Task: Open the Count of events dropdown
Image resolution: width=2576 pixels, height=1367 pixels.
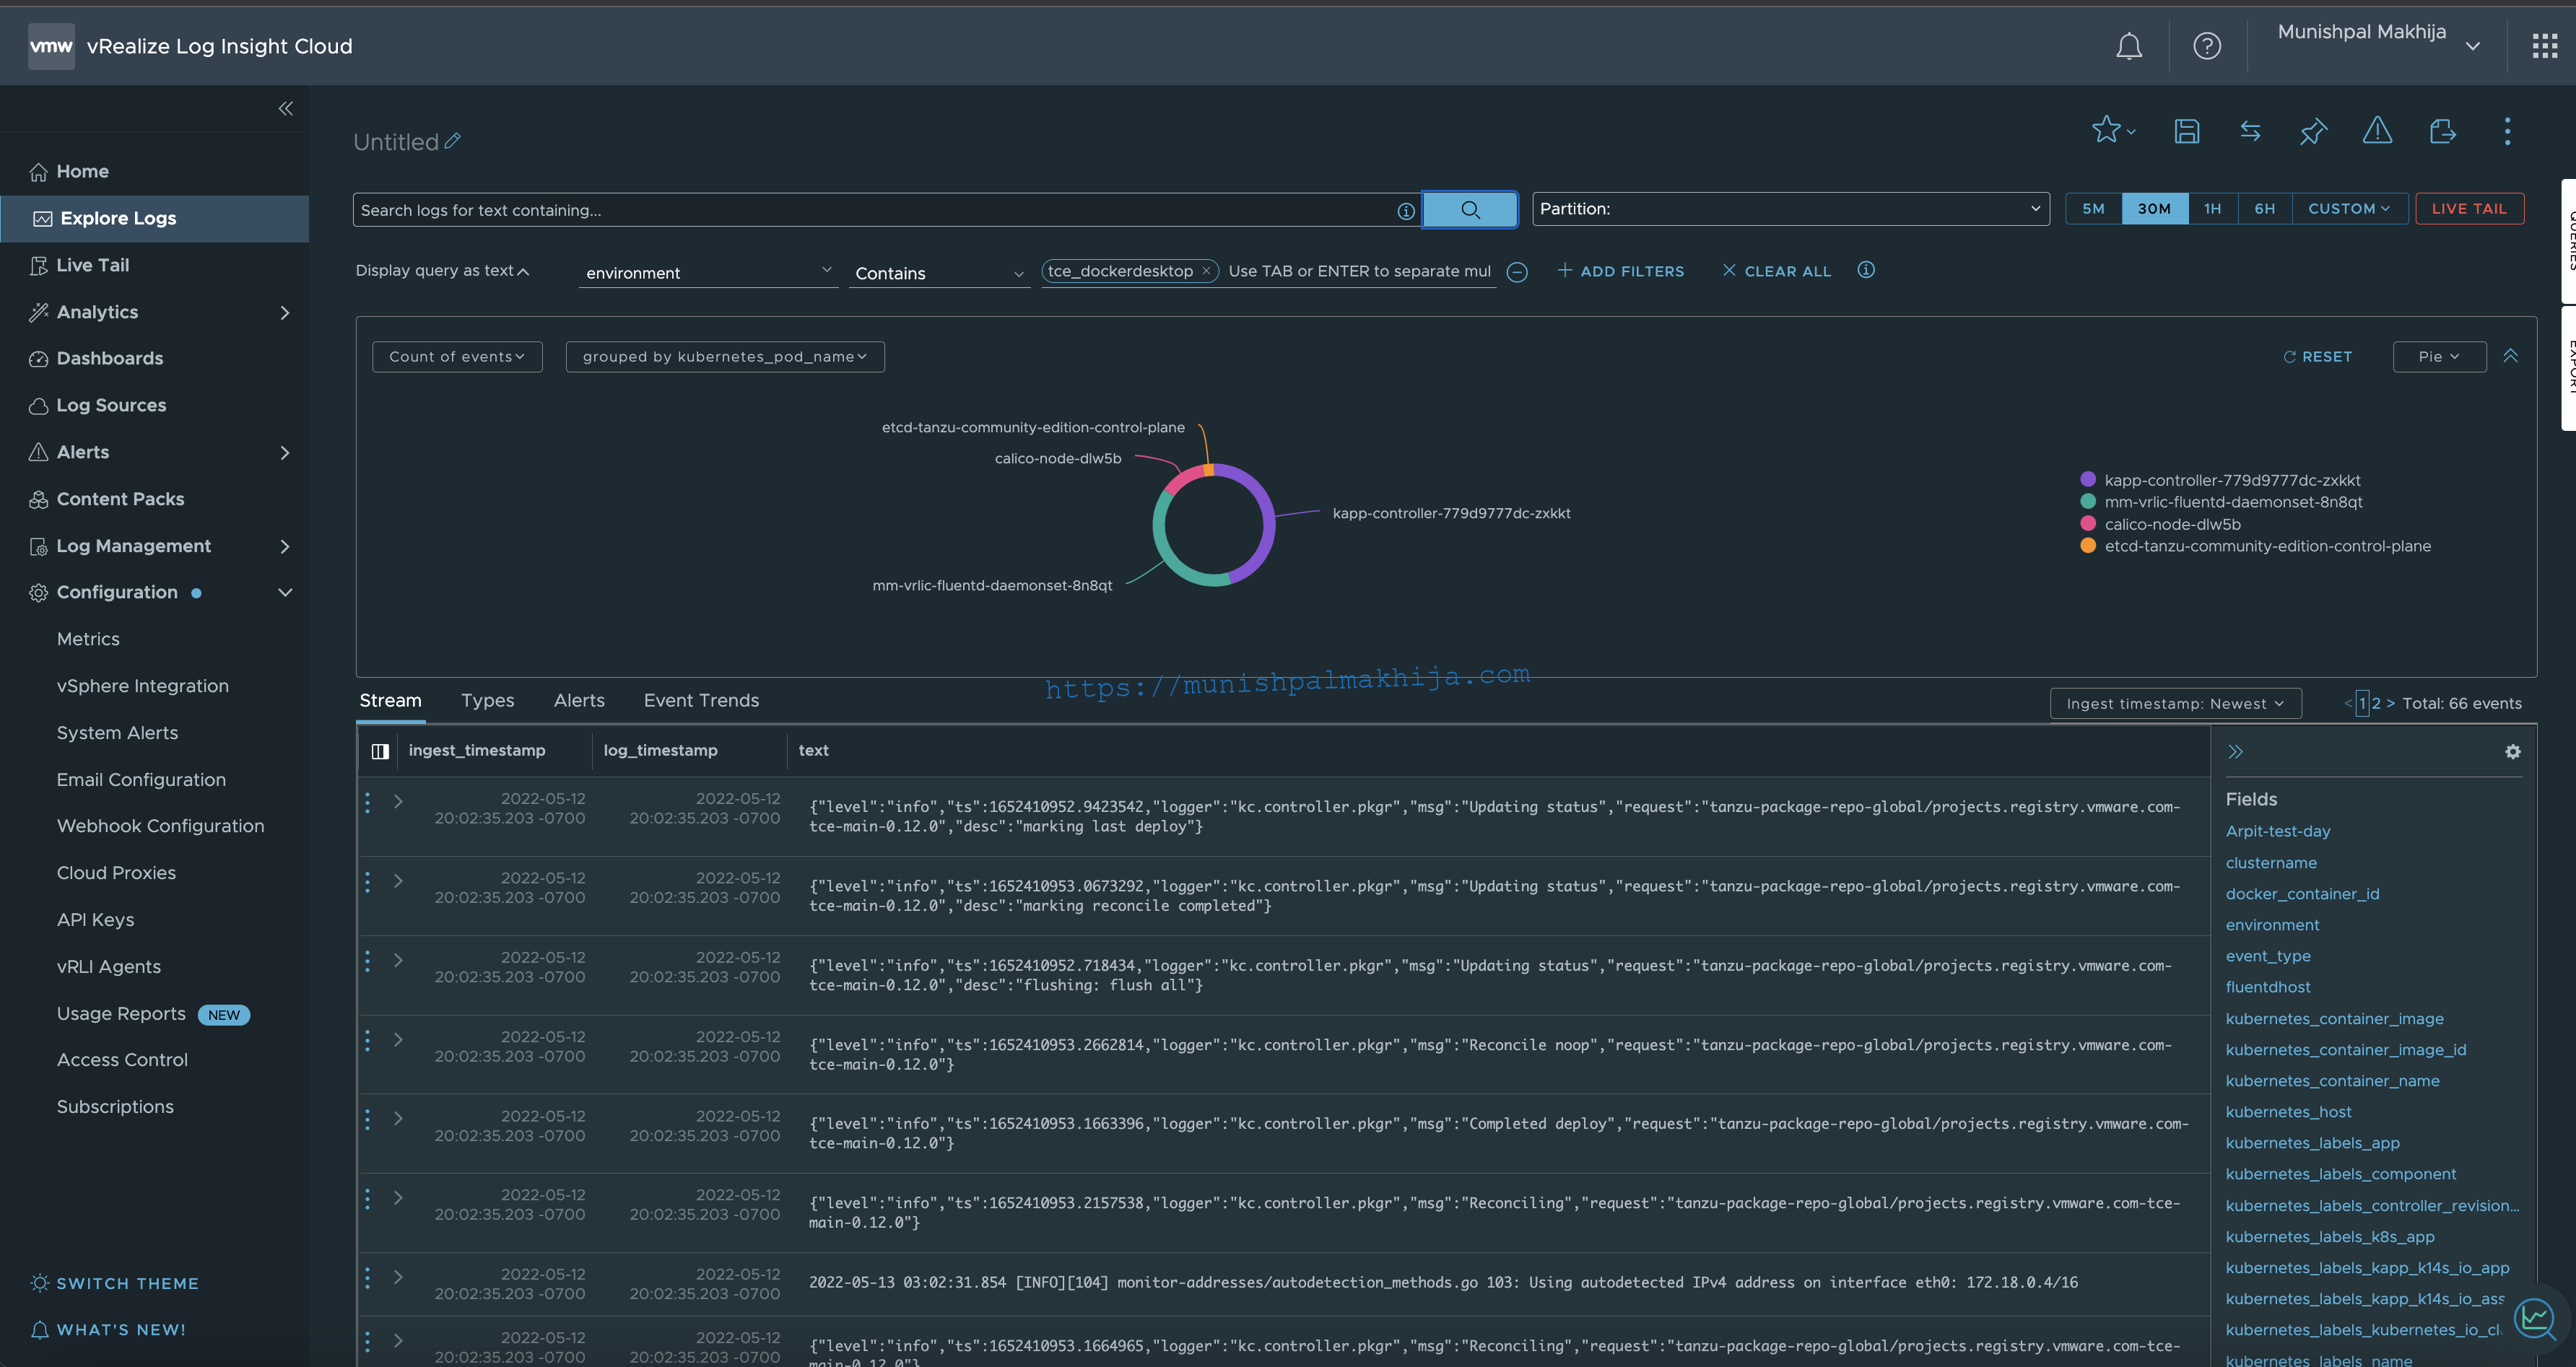Action: pos(457,356)
